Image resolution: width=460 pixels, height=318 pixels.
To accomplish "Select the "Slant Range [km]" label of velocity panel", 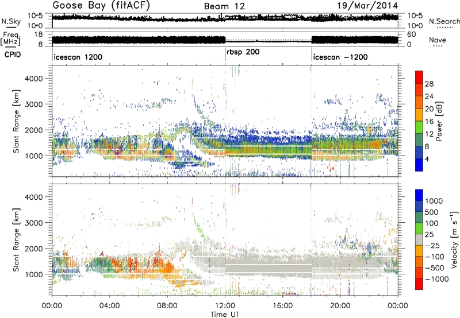I will coord(17,239).
